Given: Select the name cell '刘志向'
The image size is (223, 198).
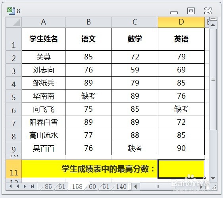Looking at the screenshot, I should 43,70.
